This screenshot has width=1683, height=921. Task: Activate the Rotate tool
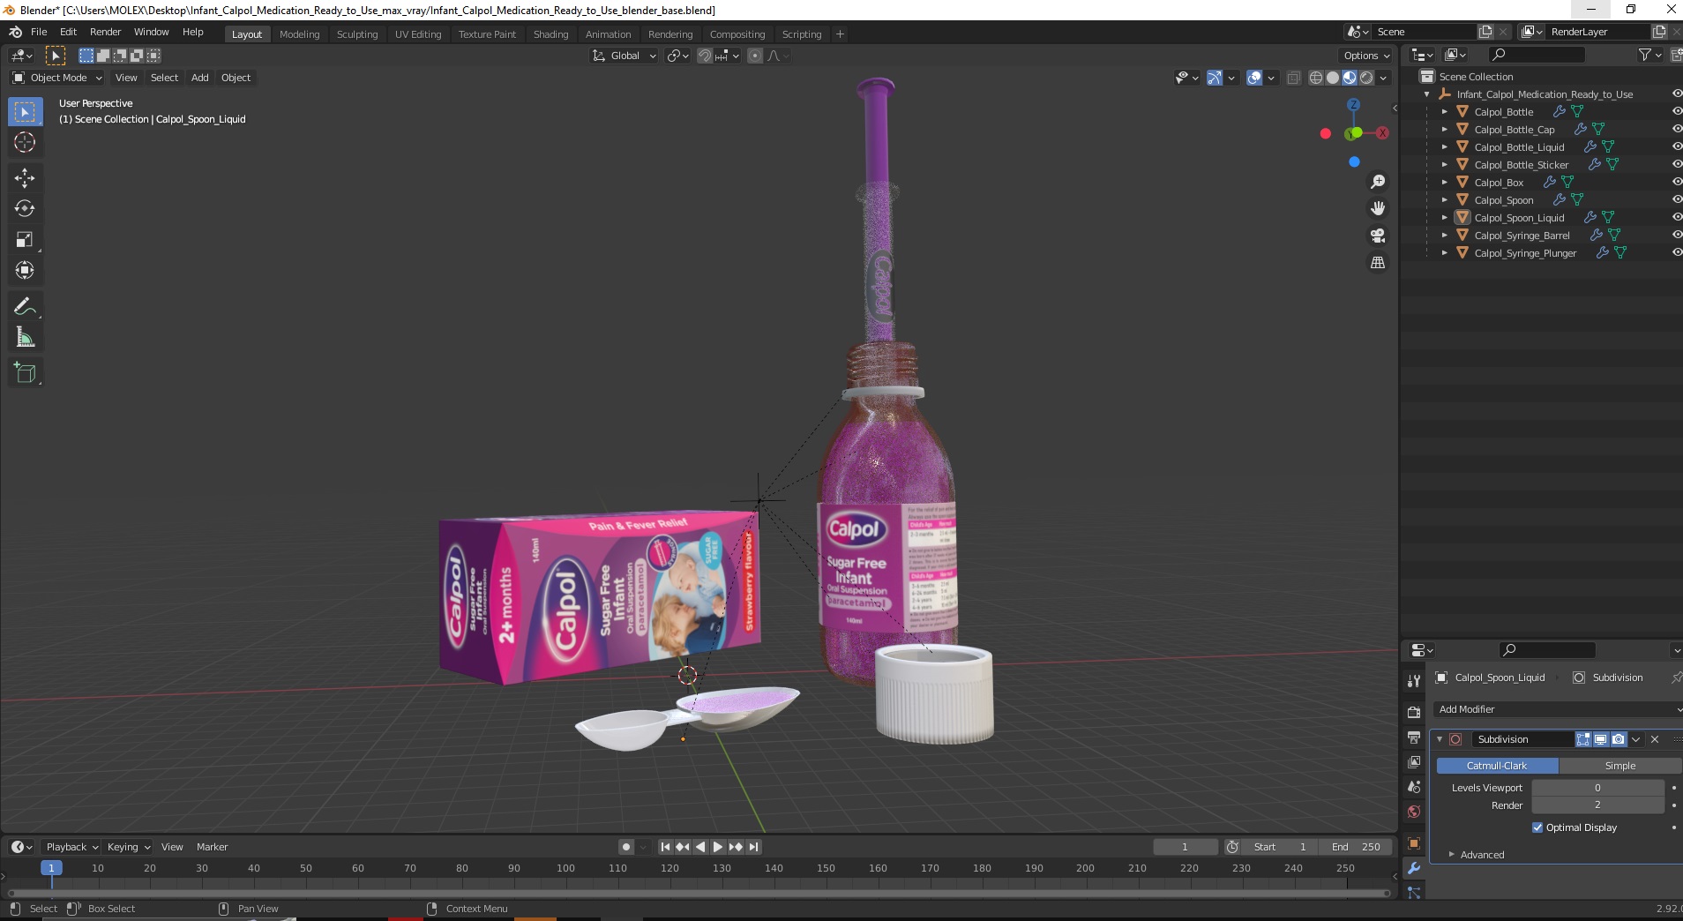pyautogui.click(x=25, y=209)
